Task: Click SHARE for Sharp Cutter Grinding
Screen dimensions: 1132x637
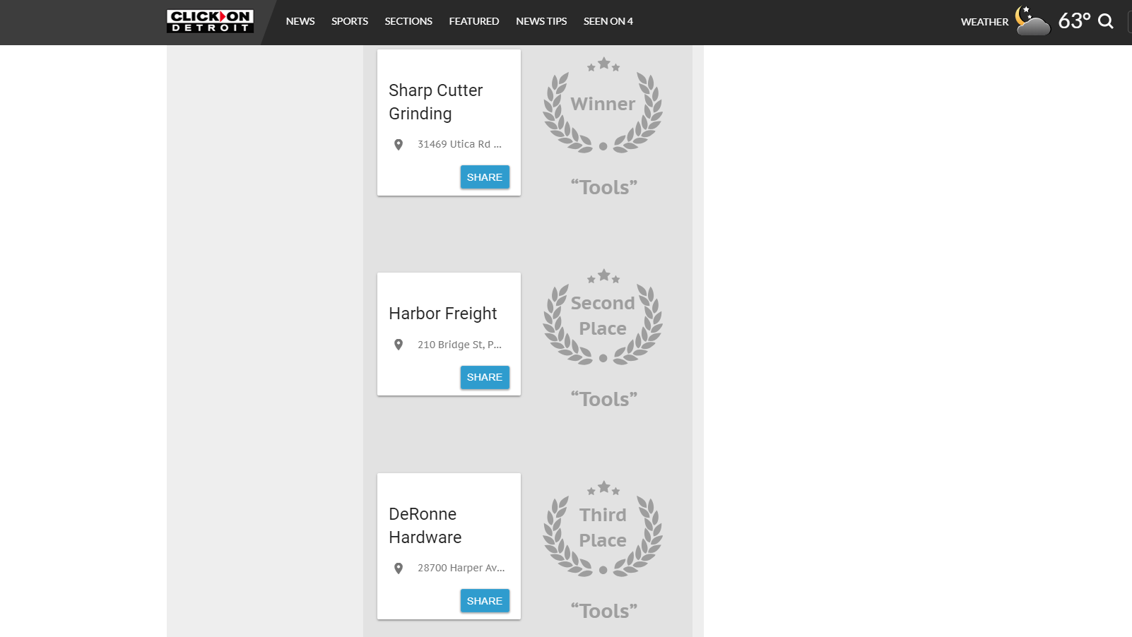Action: pyautogui.click(x=484, y=177)
